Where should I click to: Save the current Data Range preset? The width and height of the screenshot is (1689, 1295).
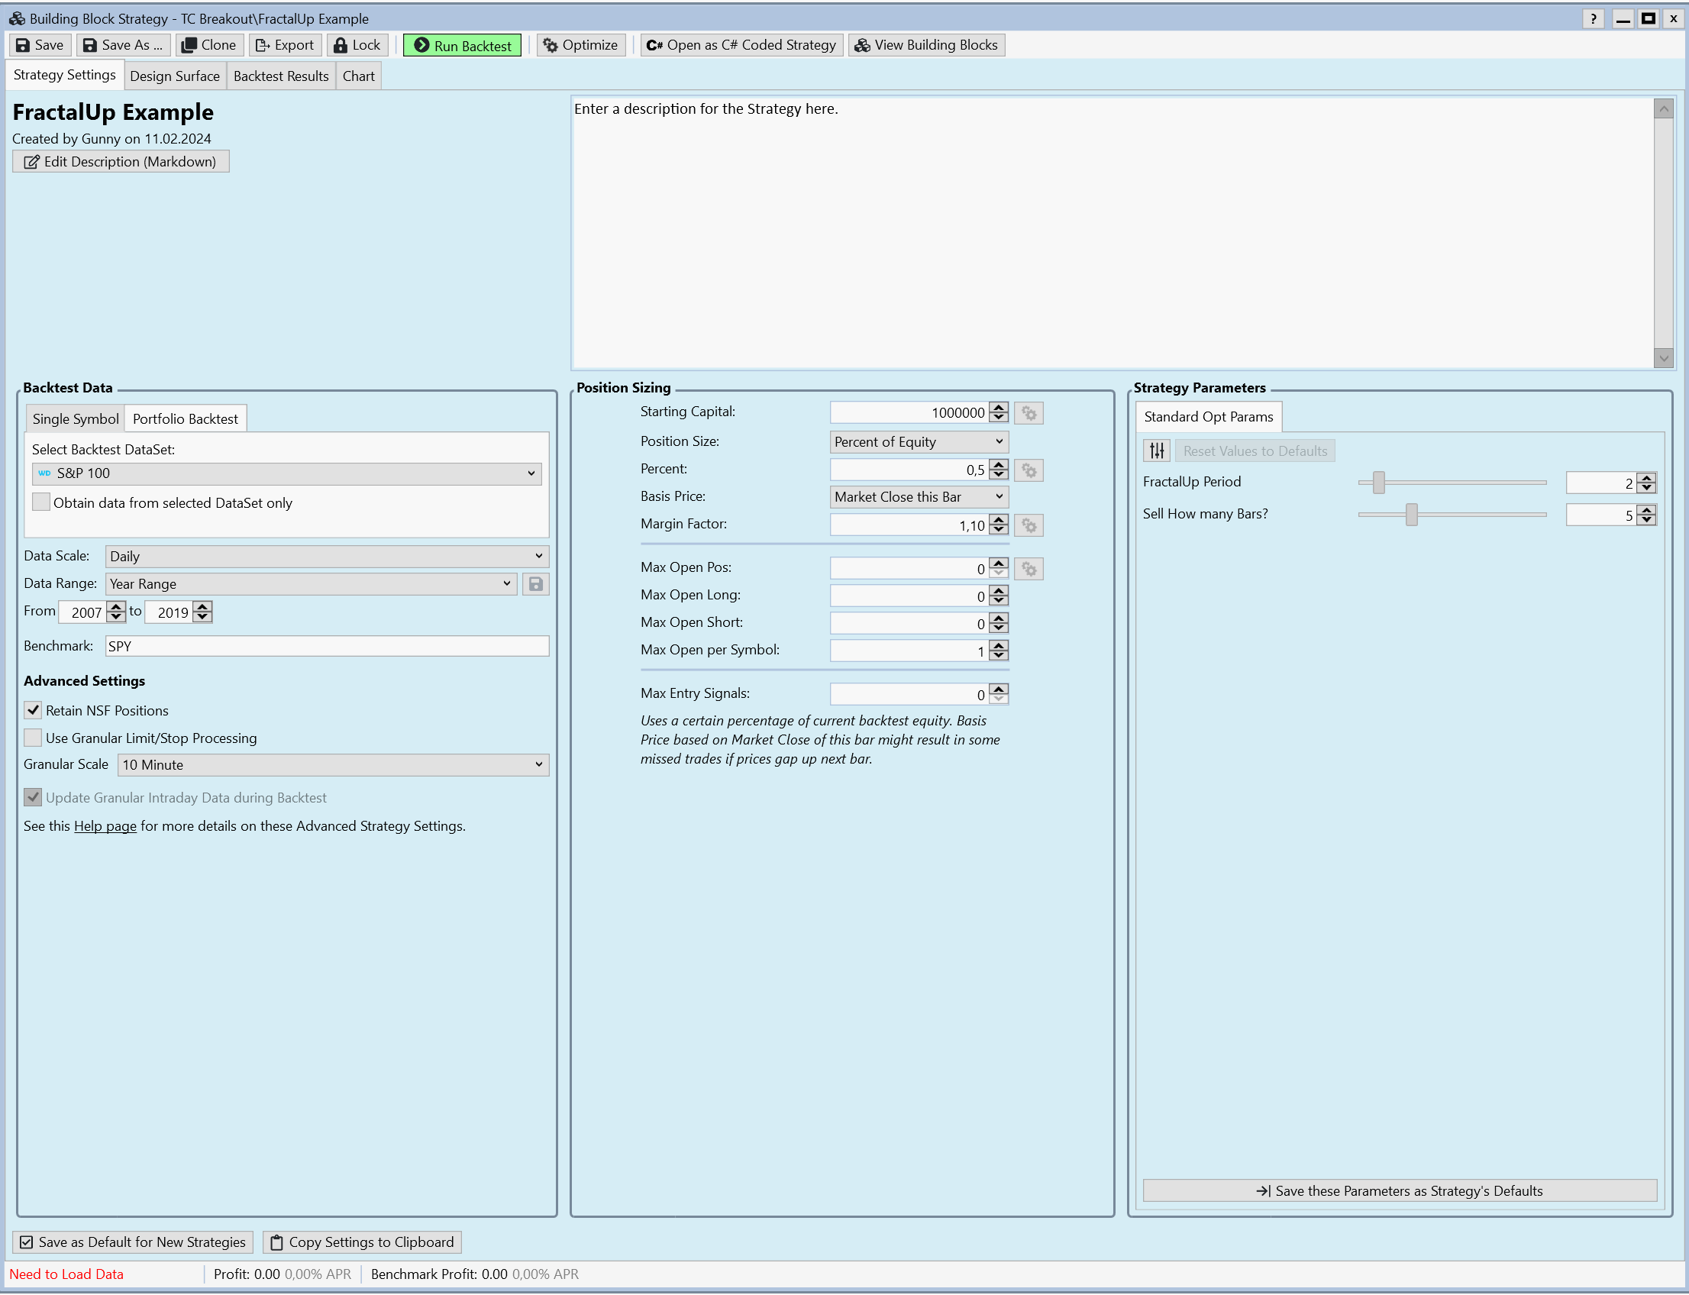coord(535,584)
